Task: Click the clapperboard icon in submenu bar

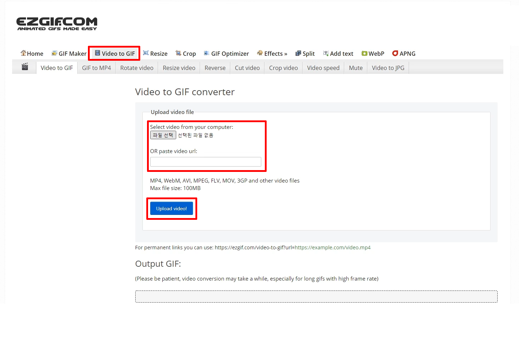Action: [25, 66]
